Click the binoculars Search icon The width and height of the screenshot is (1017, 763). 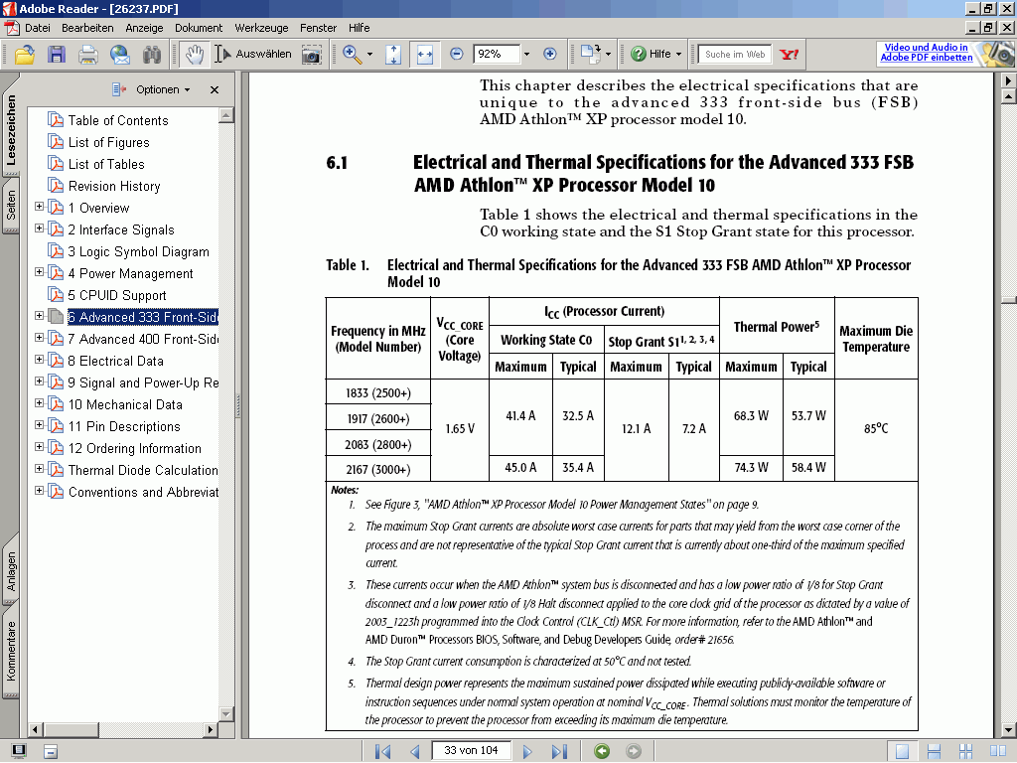click(152, 55)
